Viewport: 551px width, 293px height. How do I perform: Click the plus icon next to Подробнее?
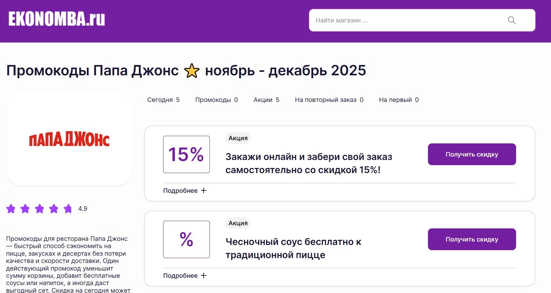(204, 190)
